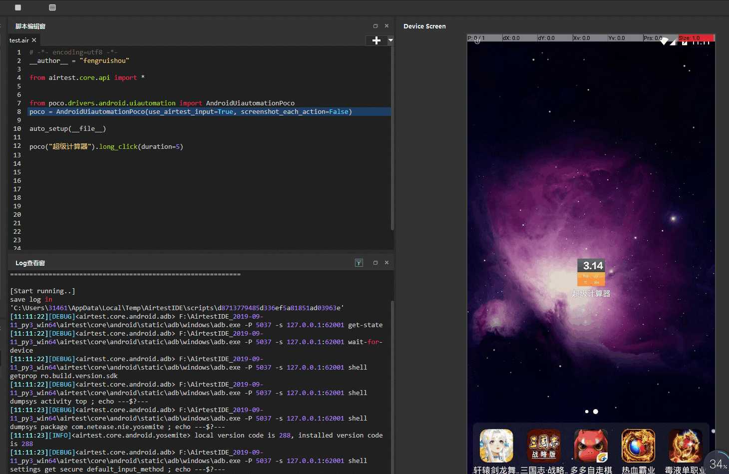Open the report/log list icon in top toolbar

pyautogui.click(x=52, y=7)
